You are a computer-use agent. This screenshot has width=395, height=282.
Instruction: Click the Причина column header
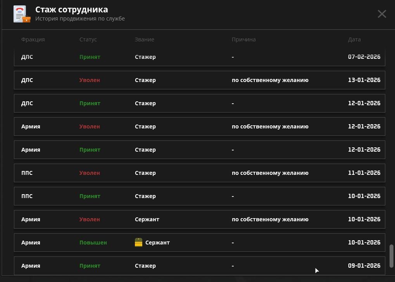coord(243,39)
